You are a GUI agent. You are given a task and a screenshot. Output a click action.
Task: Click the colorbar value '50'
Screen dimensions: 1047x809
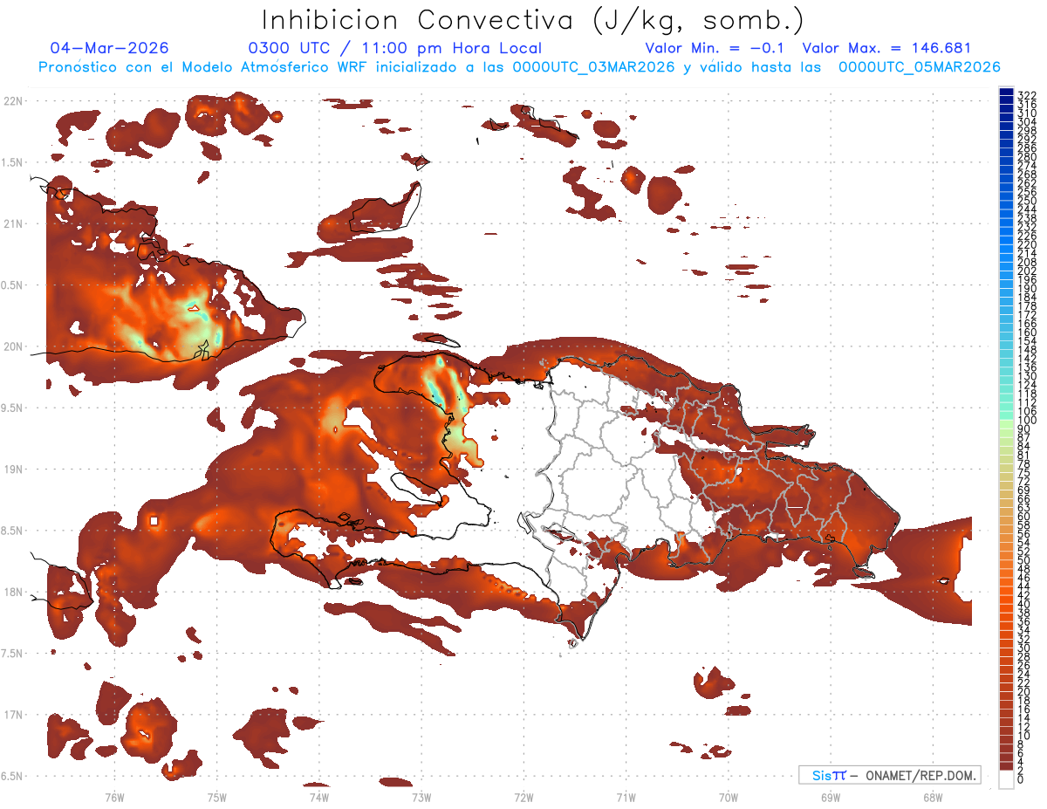[x=1024, y=560]
